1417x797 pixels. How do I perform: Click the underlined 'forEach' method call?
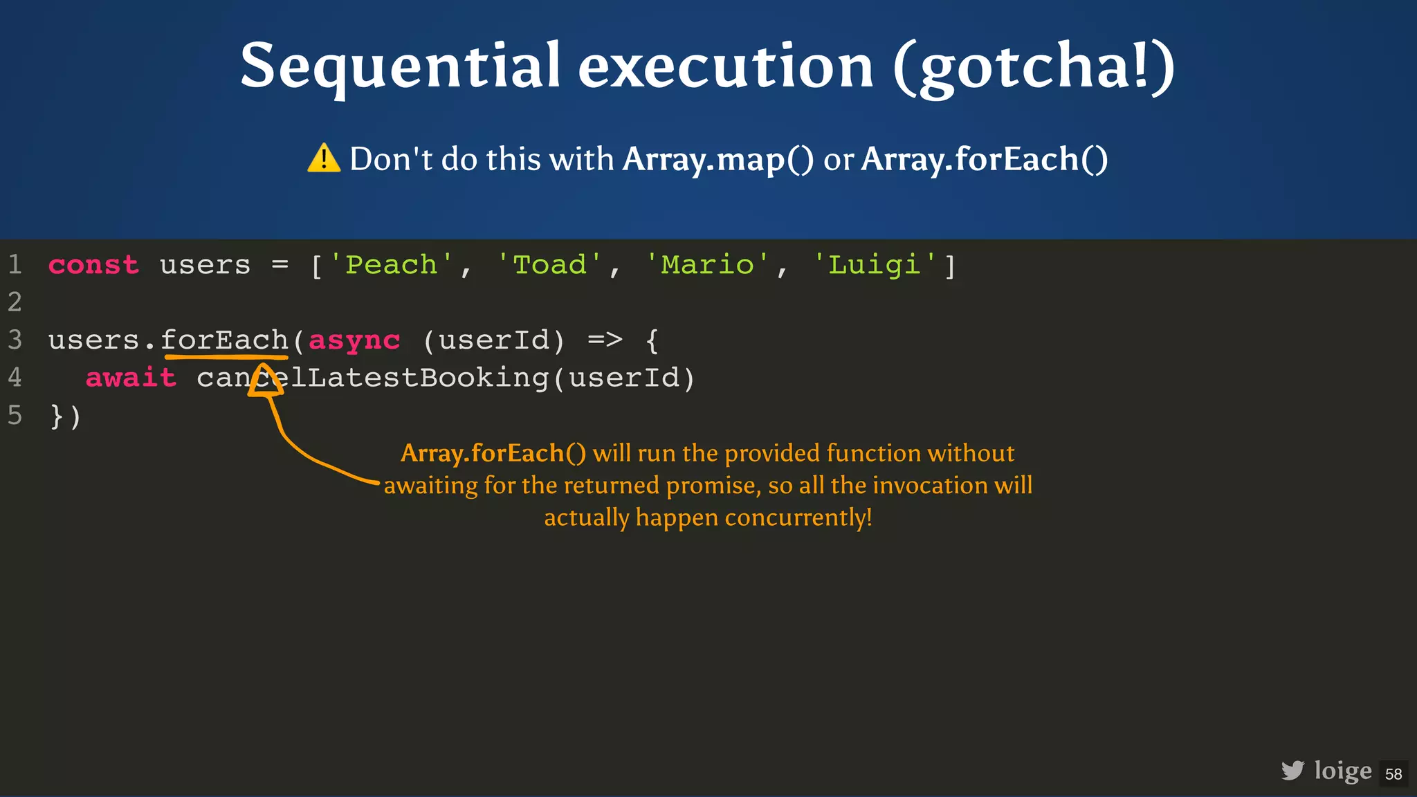point(224,340)
